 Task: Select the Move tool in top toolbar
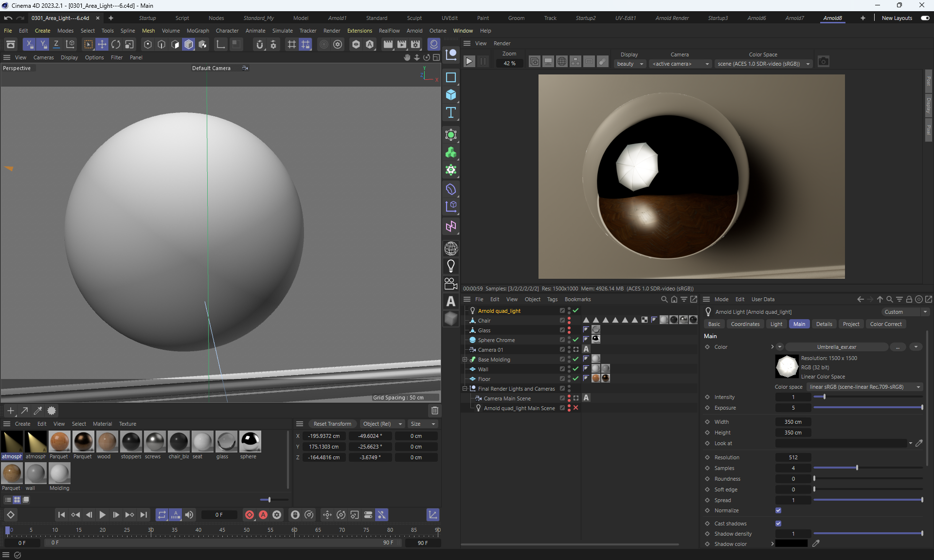(102, 44)
